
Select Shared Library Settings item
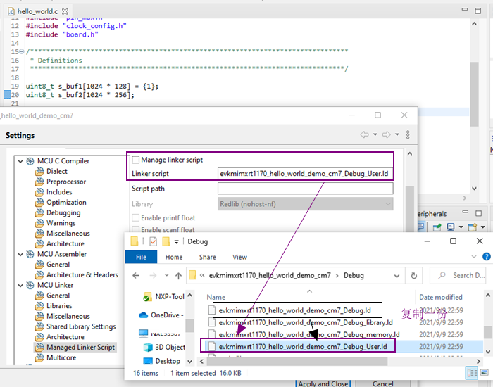81,326
